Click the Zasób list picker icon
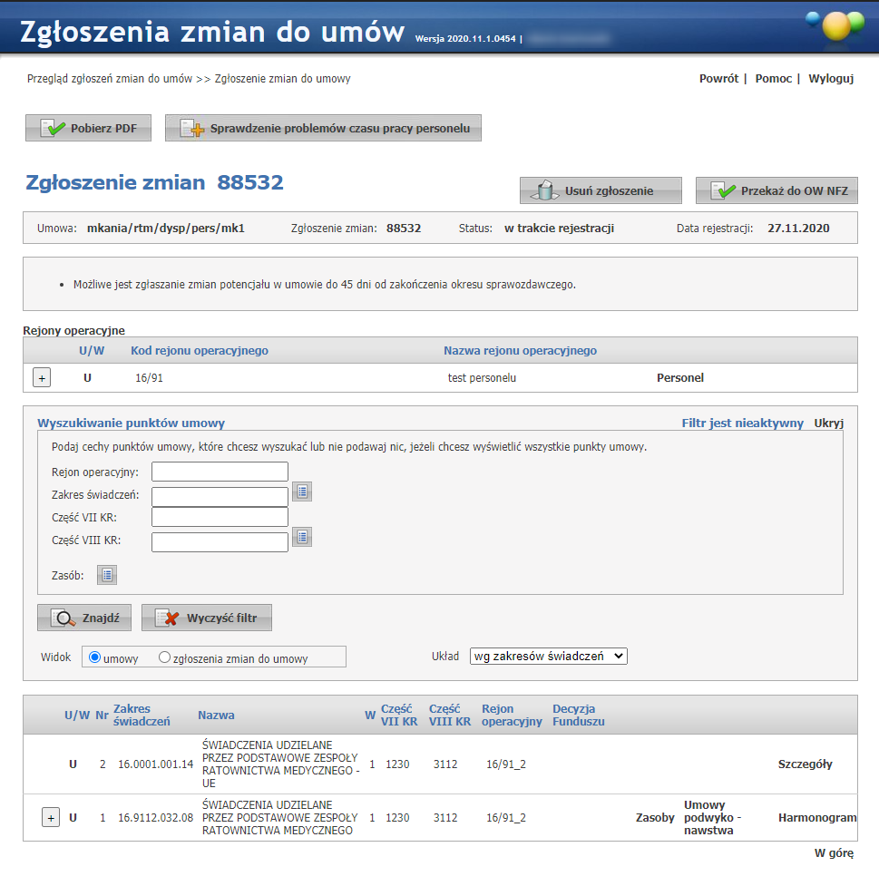Screen dimensions: 879x886 [x=107, y=575]
